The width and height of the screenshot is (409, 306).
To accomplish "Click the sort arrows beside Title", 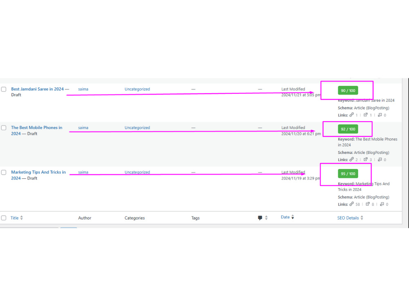I will pos(22,218).
